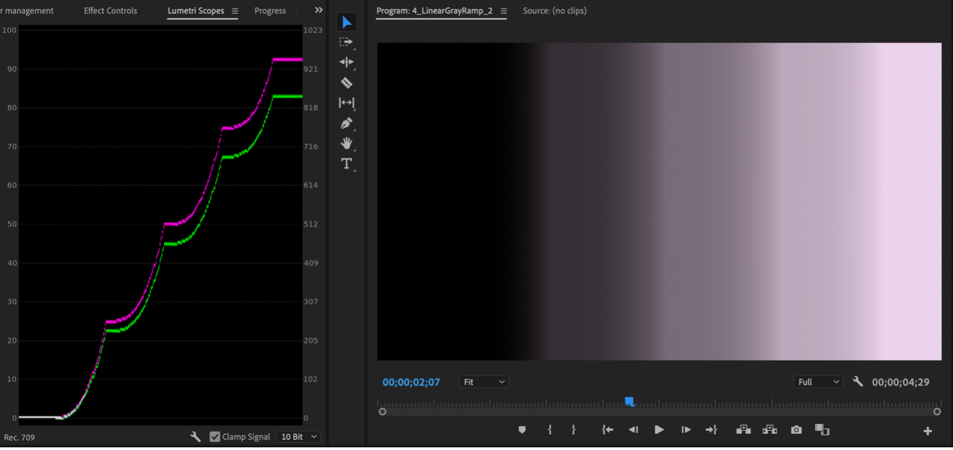Open the Lumetri Scopes panel menu
953x450 pixels.
pos(235,10)
